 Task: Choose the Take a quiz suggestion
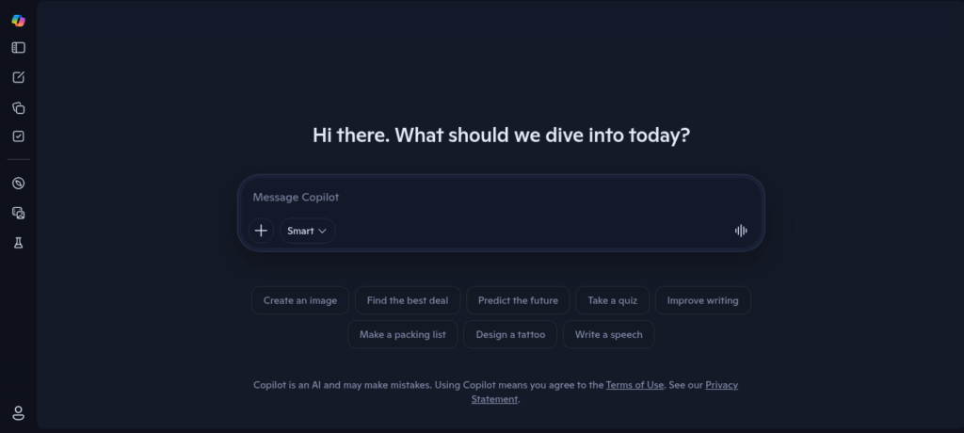(x=612, y=300)
